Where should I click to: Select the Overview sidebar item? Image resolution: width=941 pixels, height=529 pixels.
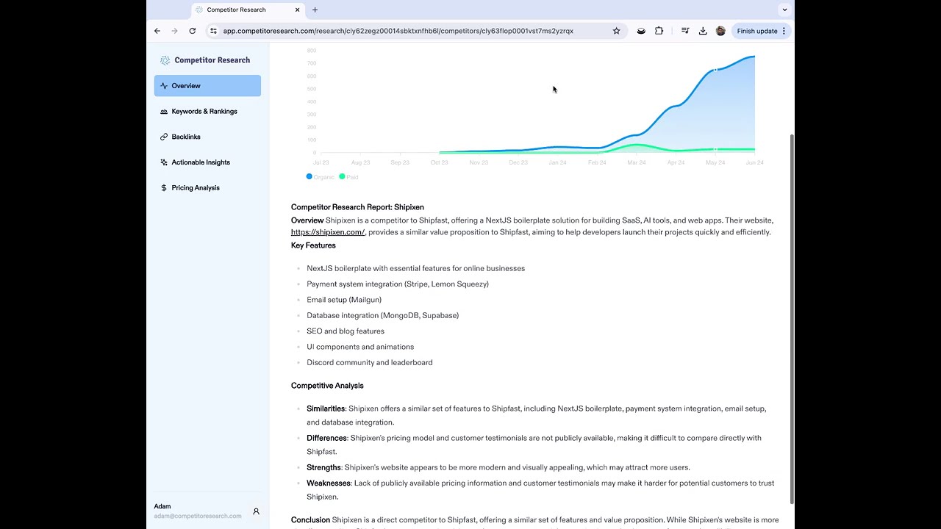207,86
